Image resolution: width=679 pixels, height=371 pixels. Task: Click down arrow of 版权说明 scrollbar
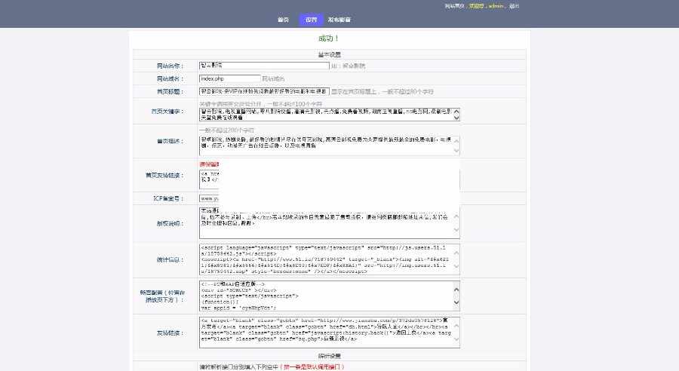tap(456, 230)
